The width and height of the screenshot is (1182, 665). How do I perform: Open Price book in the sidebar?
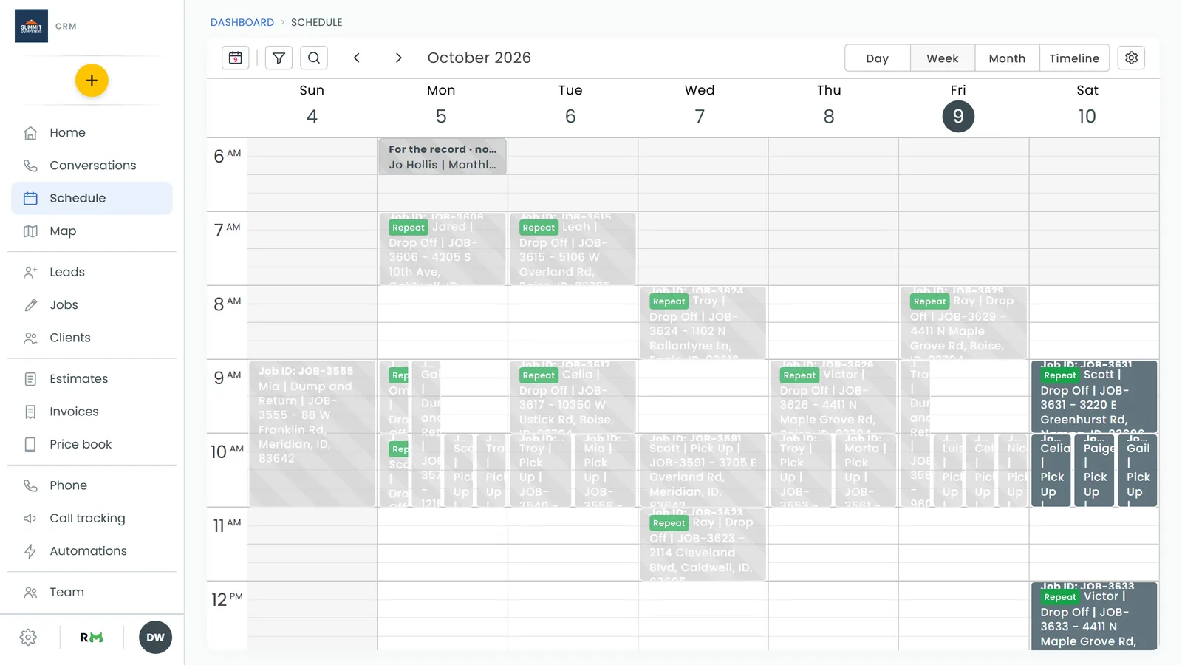point(92,444)
